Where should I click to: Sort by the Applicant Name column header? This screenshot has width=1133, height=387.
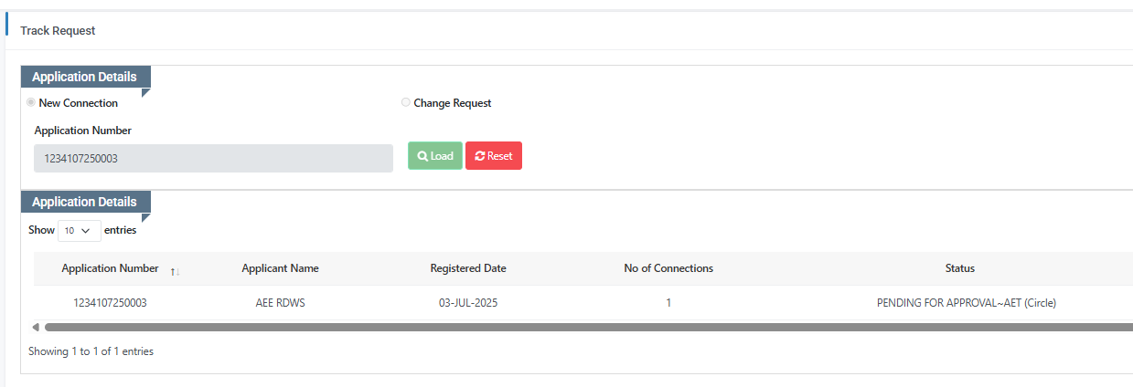click(280, 268)
